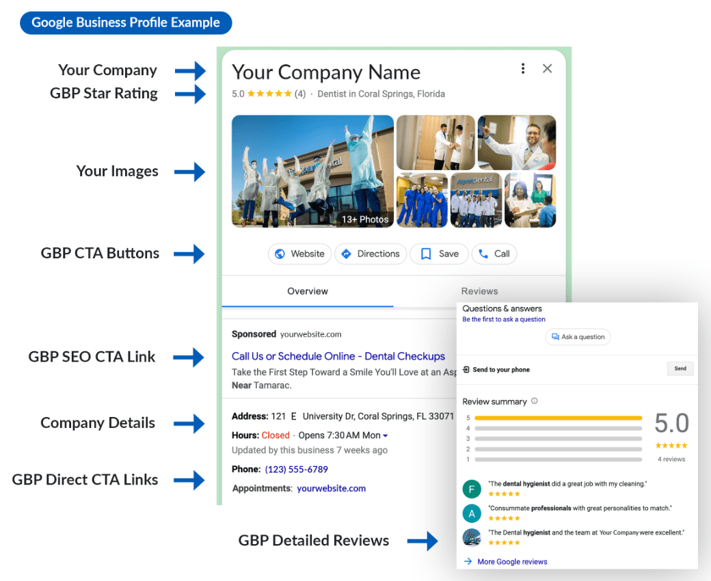
Task: Click the Call button
Action: [494, 254]
